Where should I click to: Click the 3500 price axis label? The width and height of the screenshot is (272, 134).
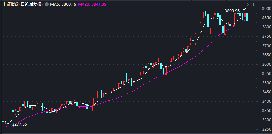pyautogui.click(x=267, y=83)
